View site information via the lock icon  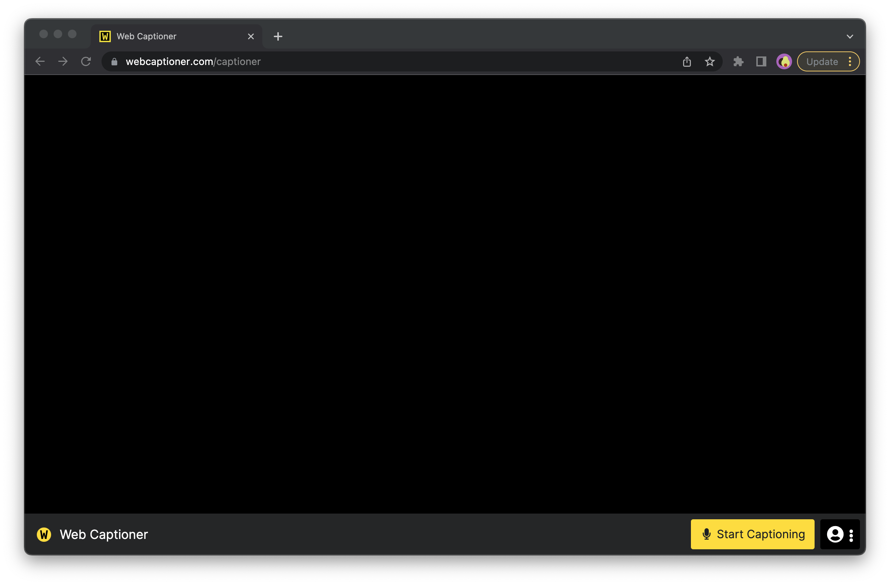[x=114, y=62]
